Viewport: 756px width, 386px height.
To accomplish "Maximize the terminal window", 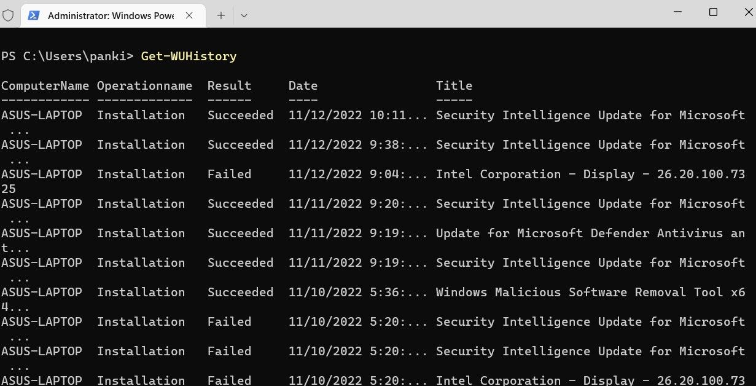I will 713,12.
